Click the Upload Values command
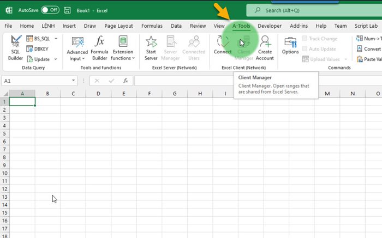Screen dimensions: 382x238 tap(321, 59)
